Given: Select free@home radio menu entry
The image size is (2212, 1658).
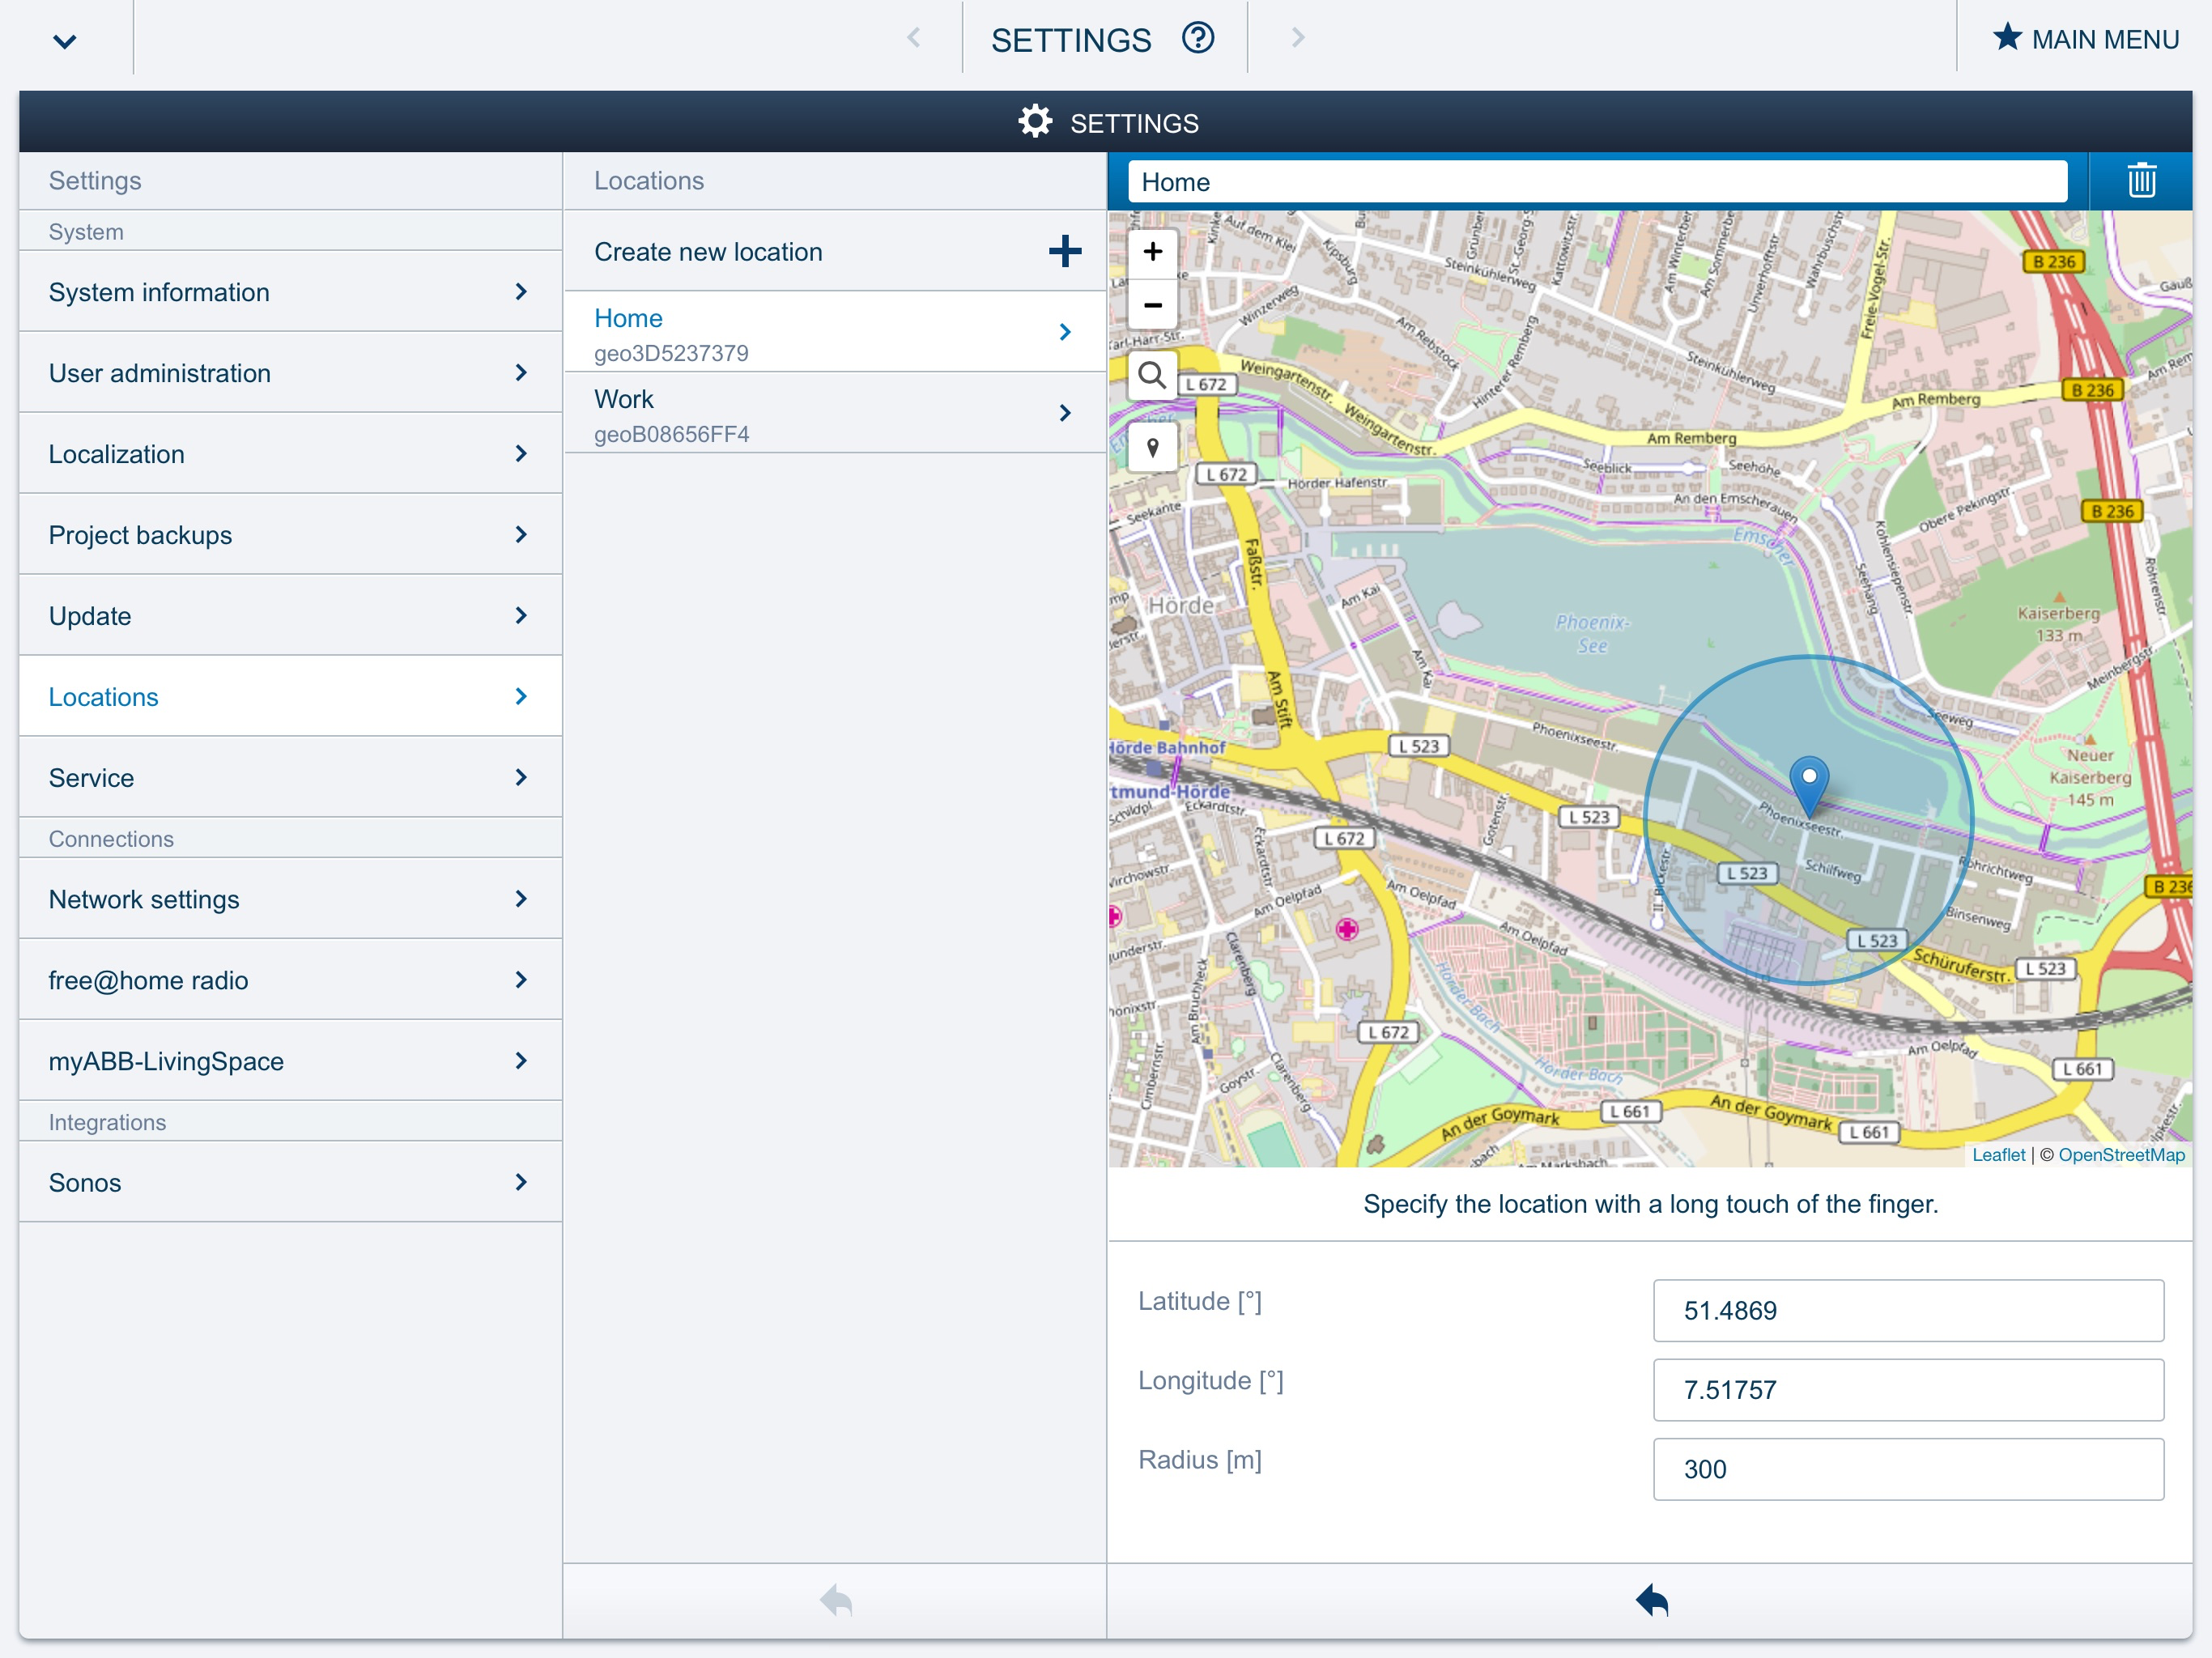Looking at the screenshot, I should [290, 979].
